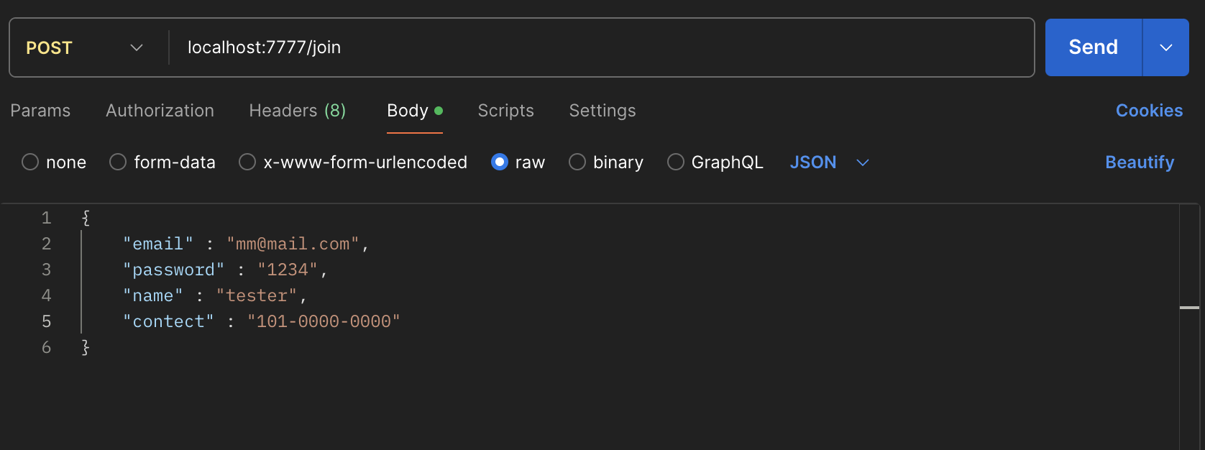Screen dimensions: 1205x450
Task: Switch to the Headers (8) tab
Action: tap(297, 111)
